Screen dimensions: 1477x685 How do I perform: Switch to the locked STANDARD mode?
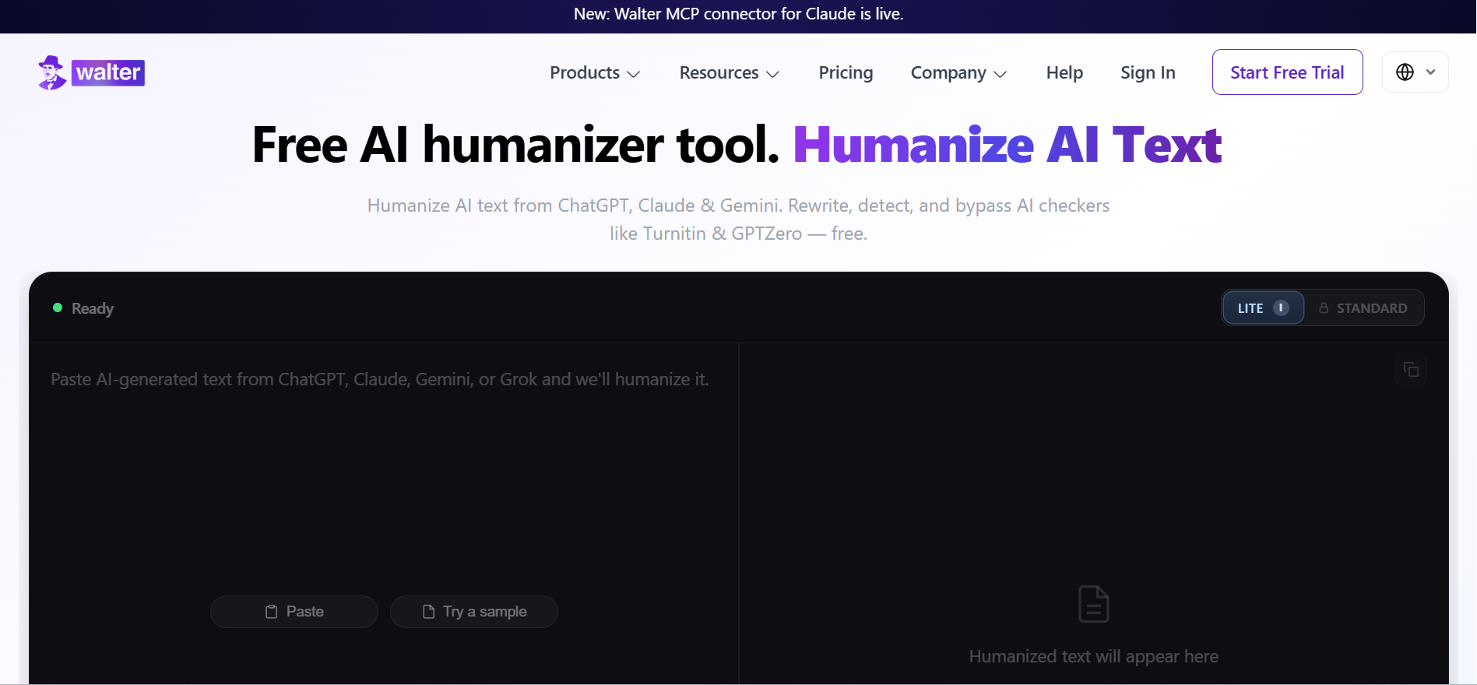click(x=1363, y=308)
